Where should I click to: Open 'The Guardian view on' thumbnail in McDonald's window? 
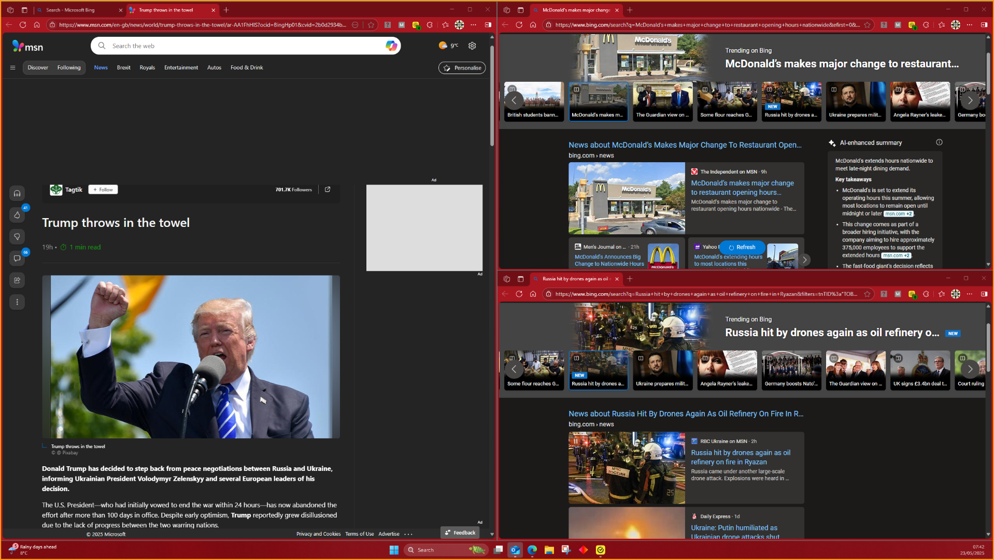pyautogui.click(x=663, y=102)
